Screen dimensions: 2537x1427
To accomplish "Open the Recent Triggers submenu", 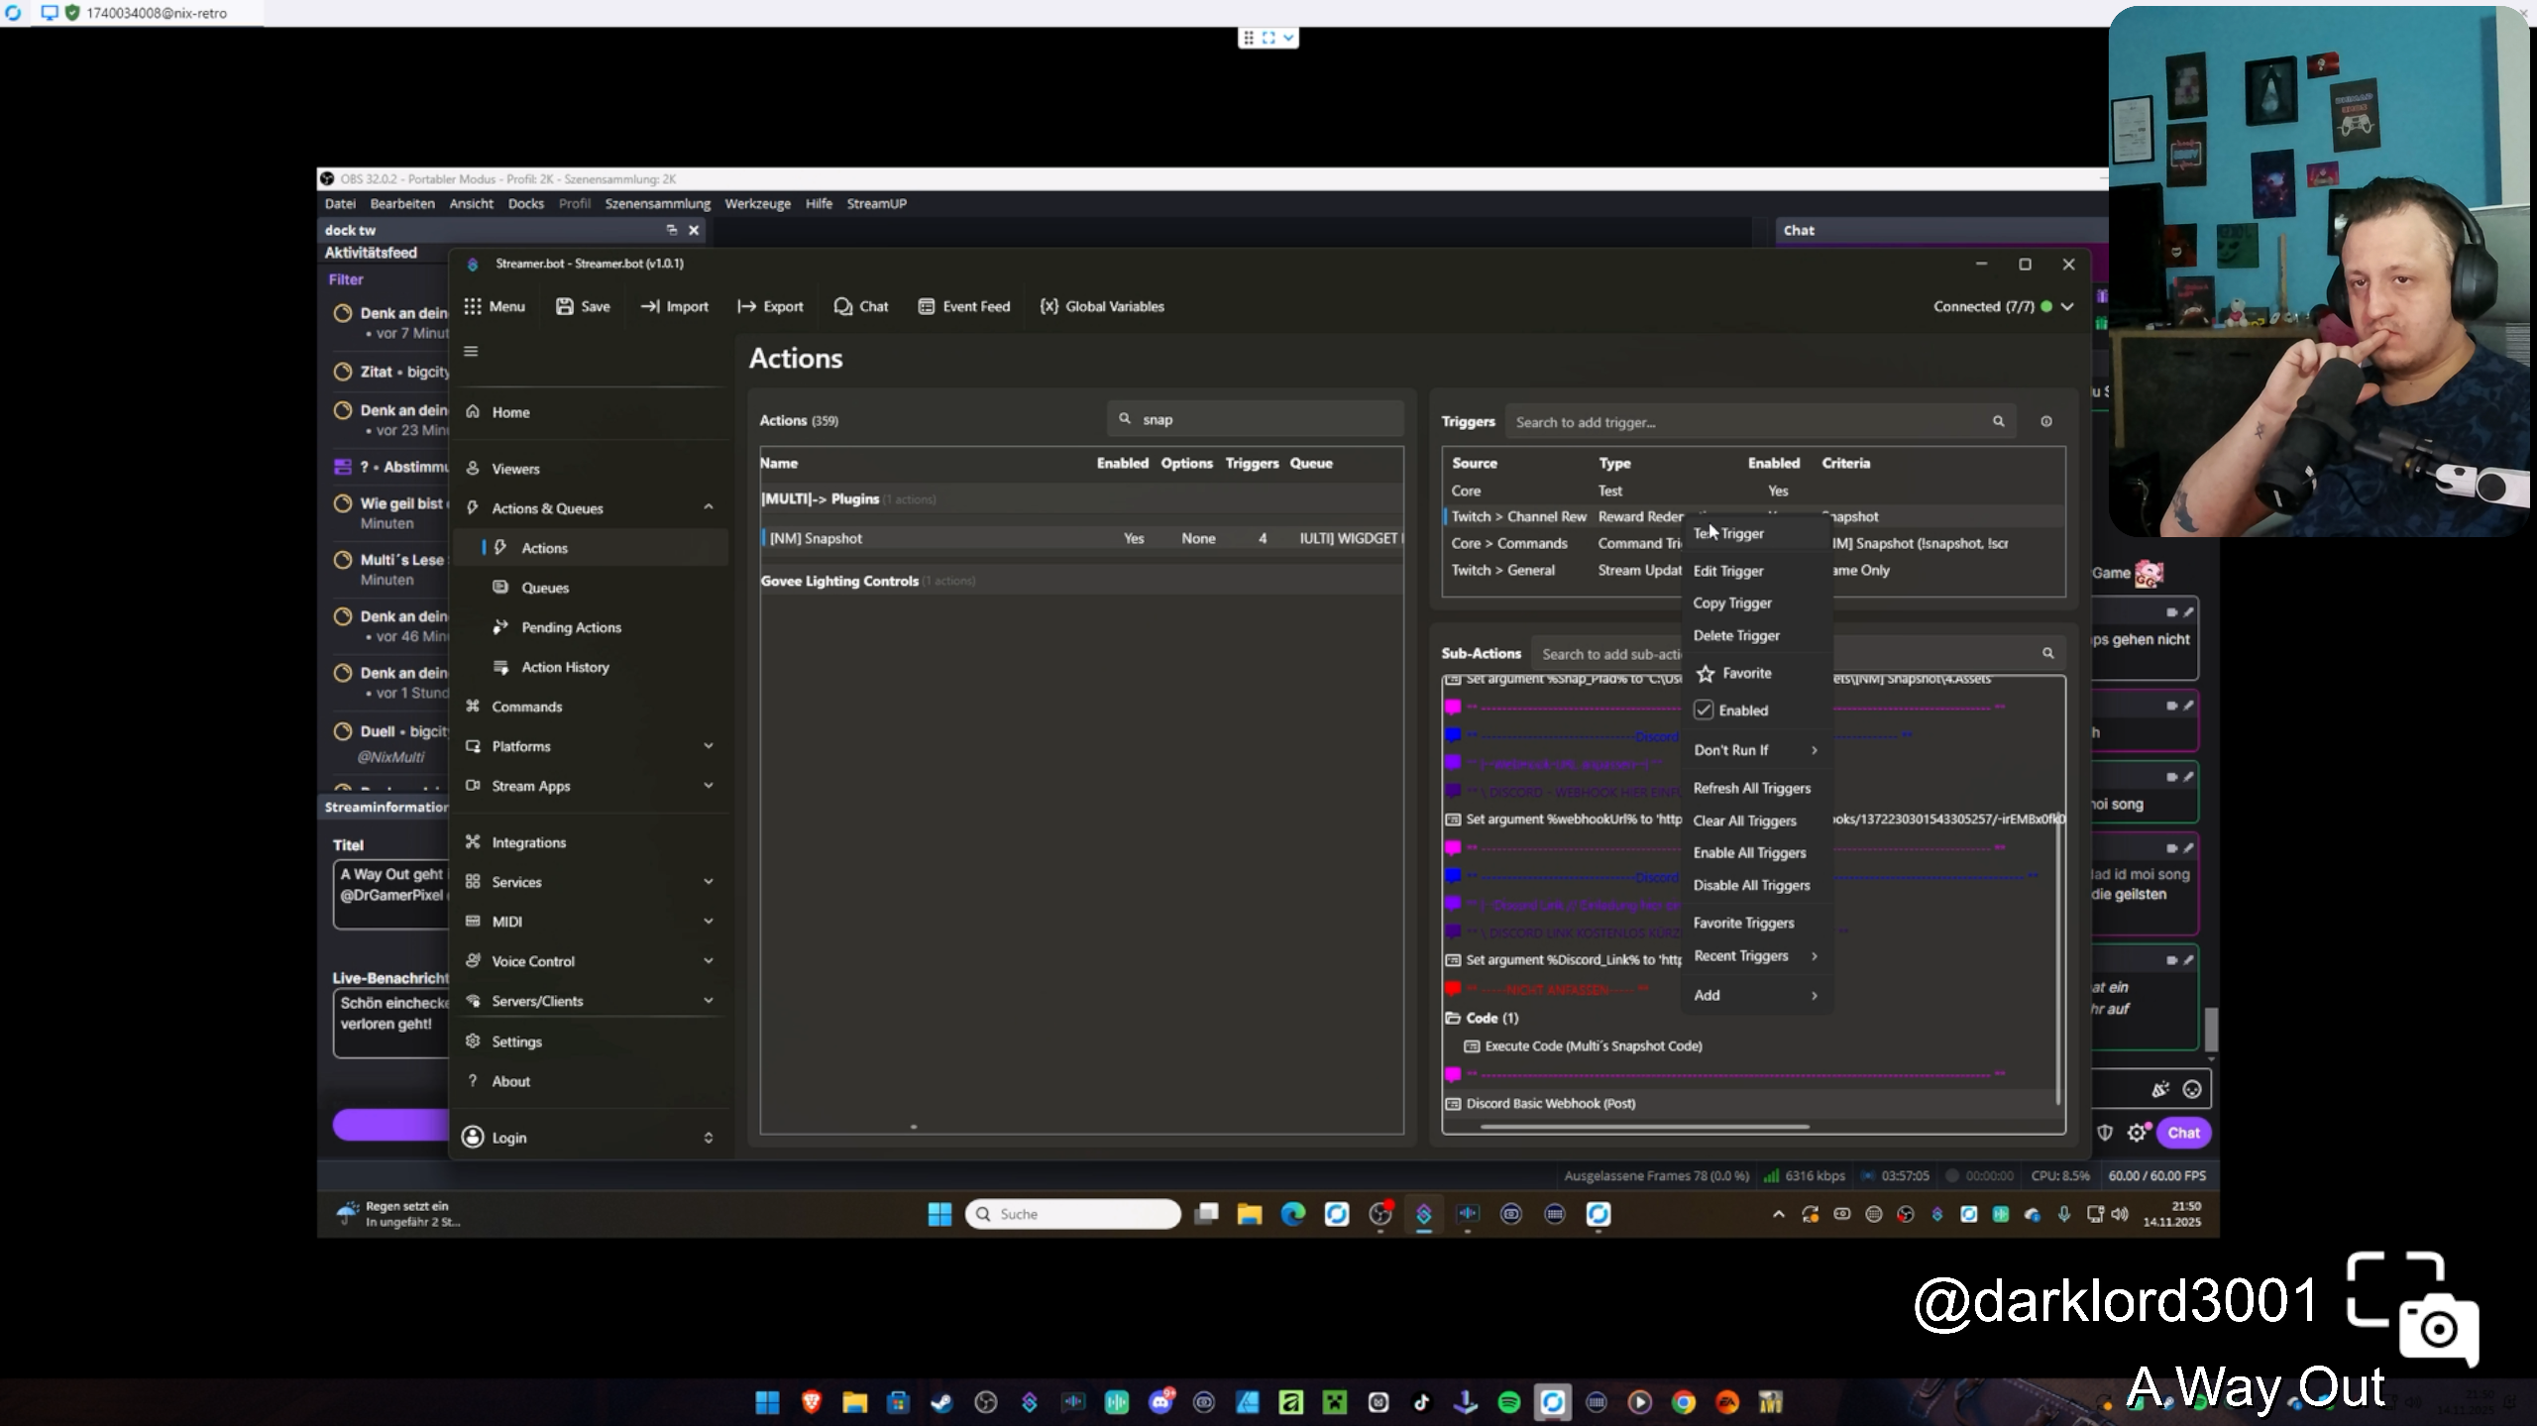I will tap(1756, 955).
